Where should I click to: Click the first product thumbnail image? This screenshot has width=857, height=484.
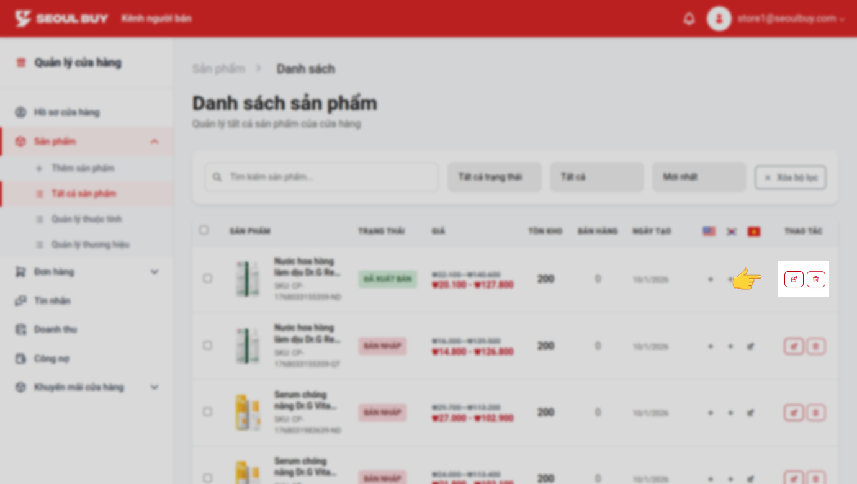248,279
